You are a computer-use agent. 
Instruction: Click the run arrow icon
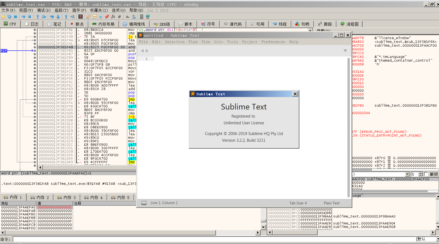(x=24, y=17)
